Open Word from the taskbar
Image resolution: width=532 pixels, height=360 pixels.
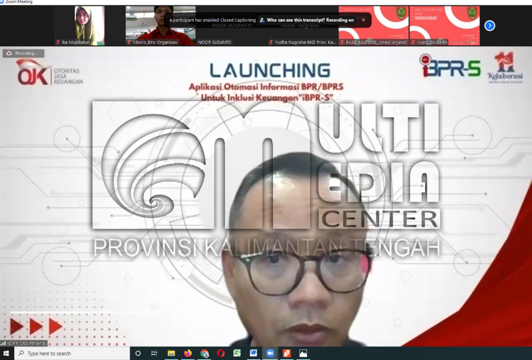point(253,353)
